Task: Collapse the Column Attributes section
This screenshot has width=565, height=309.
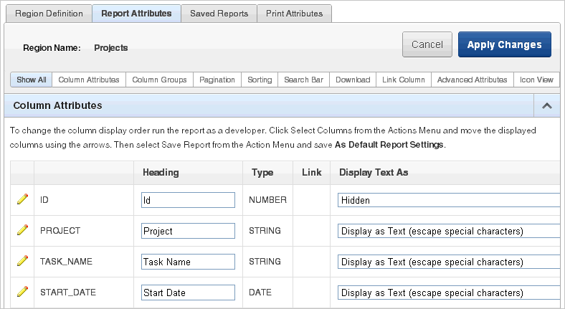Action: 546,105
